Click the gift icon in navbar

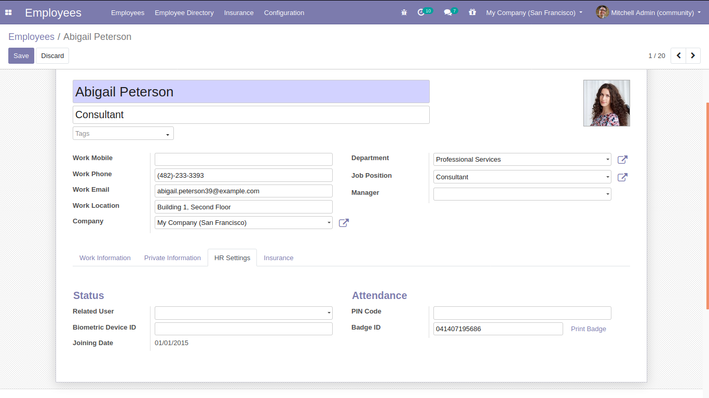pyautogui.click(x=472, y=12)
